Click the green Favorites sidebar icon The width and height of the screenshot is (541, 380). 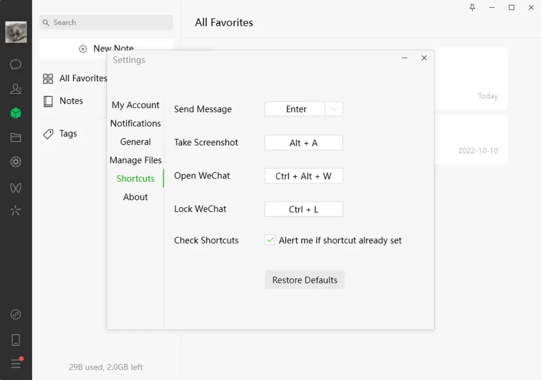(16, 113)
